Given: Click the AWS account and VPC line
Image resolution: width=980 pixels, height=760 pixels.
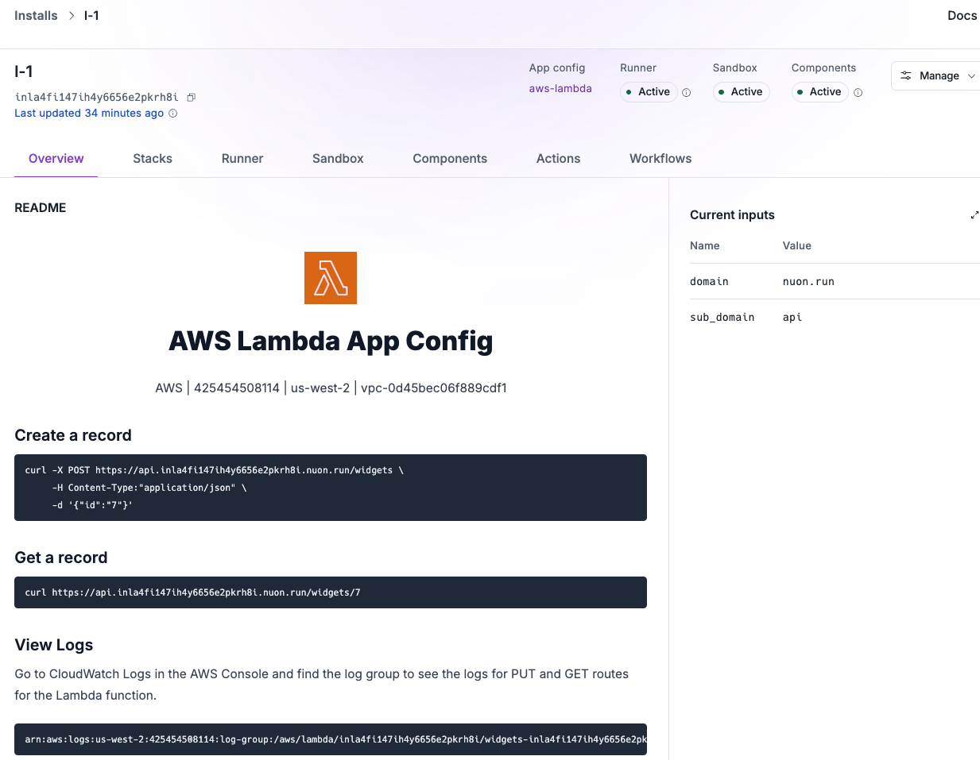Looking at the screenshot, I should tap(331, 388).
